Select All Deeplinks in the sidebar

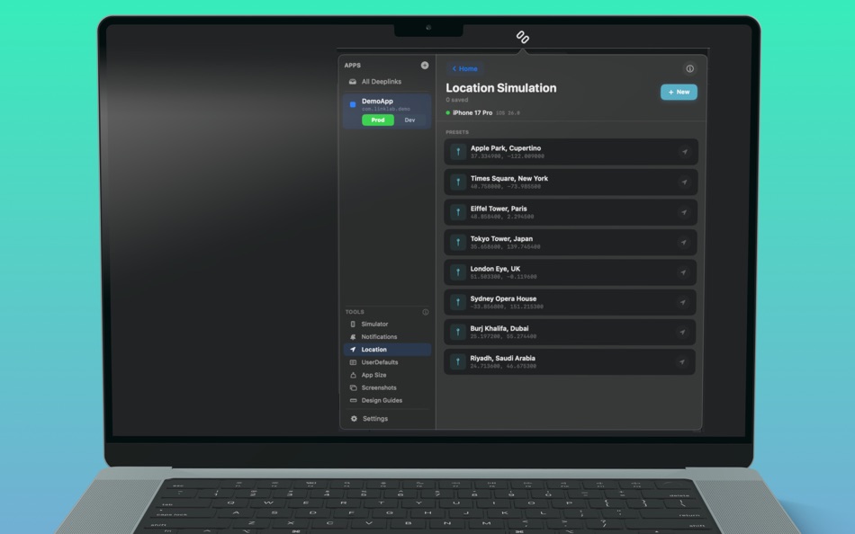[x=380, y=81]
